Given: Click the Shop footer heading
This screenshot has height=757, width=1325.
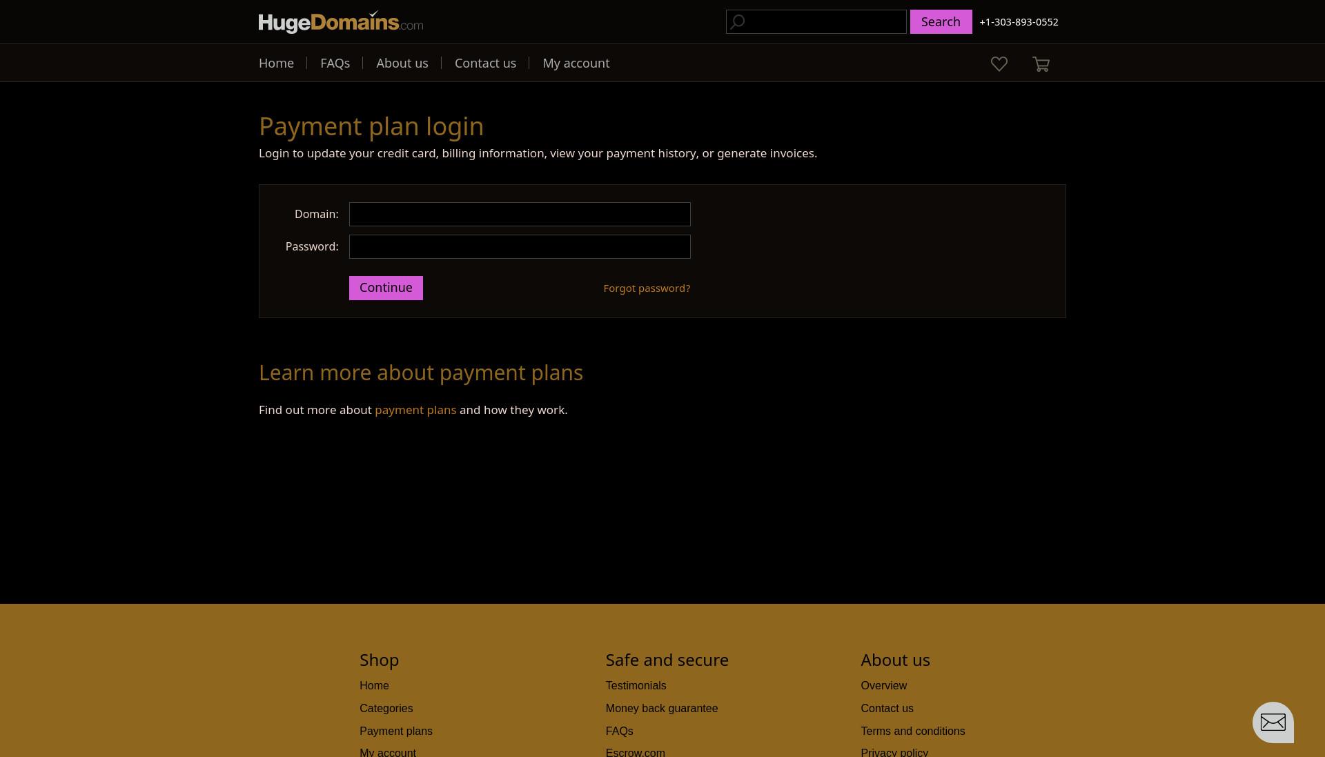Looking at the screenshot, I should [x=379, y=660].
